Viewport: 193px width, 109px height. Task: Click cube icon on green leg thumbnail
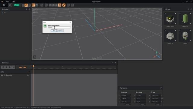click(x=190, y=13)
